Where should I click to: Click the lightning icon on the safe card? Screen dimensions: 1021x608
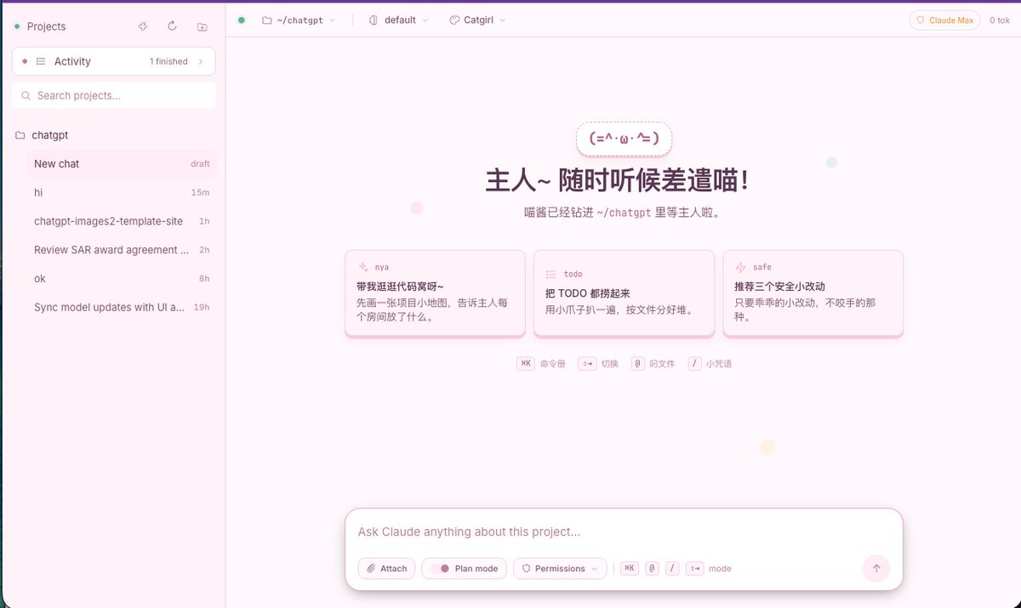pos(740,267)
